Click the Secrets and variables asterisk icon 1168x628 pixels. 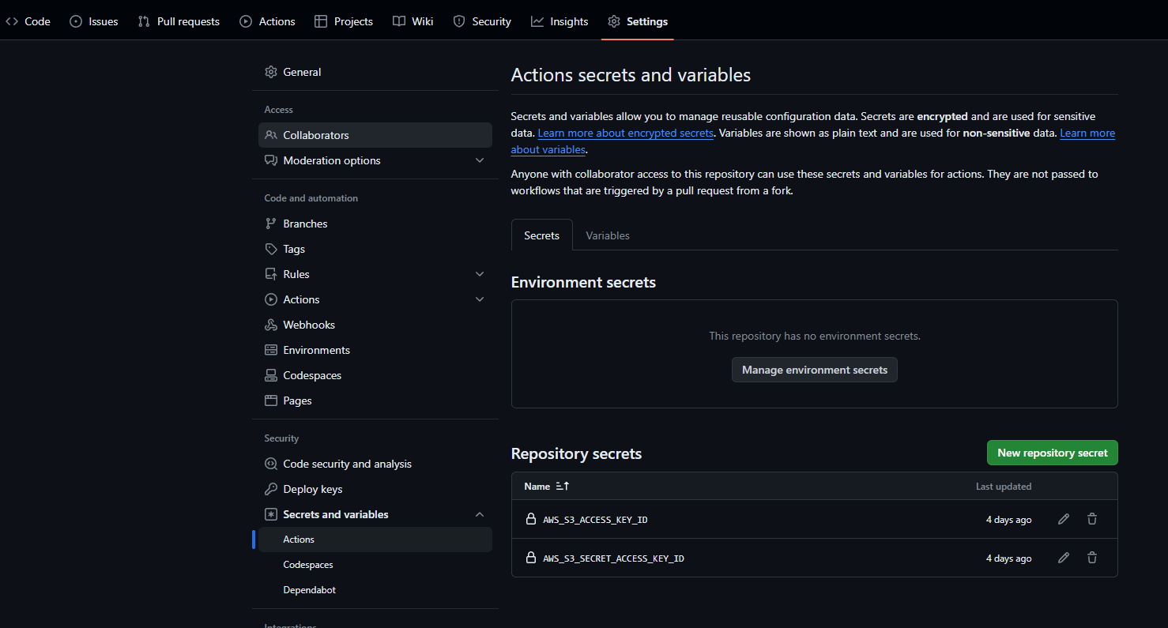click(x=271, y=514)
